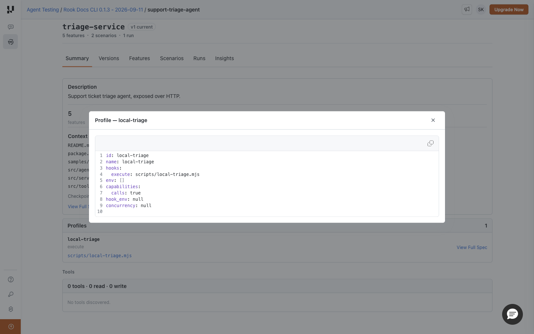Click the '0 tools · 0 read · 0 write' header
Image resolution: width=534 pixels, height=334 pixels.
pyautogui.click(x=277, y=286)
